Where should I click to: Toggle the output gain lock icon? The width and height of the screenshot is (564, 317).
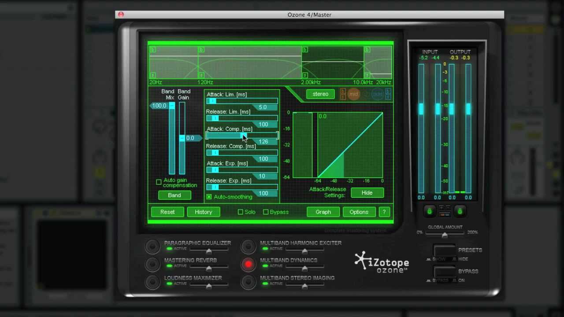(460, 211)
